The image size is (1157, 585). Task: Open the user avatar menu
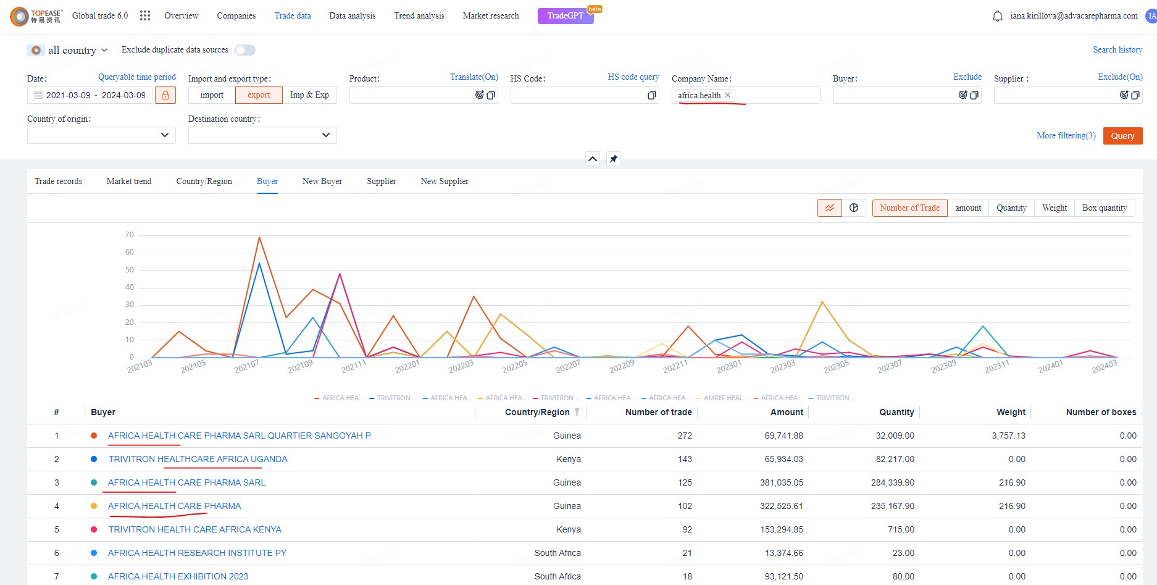click(x=1151, y=16)
